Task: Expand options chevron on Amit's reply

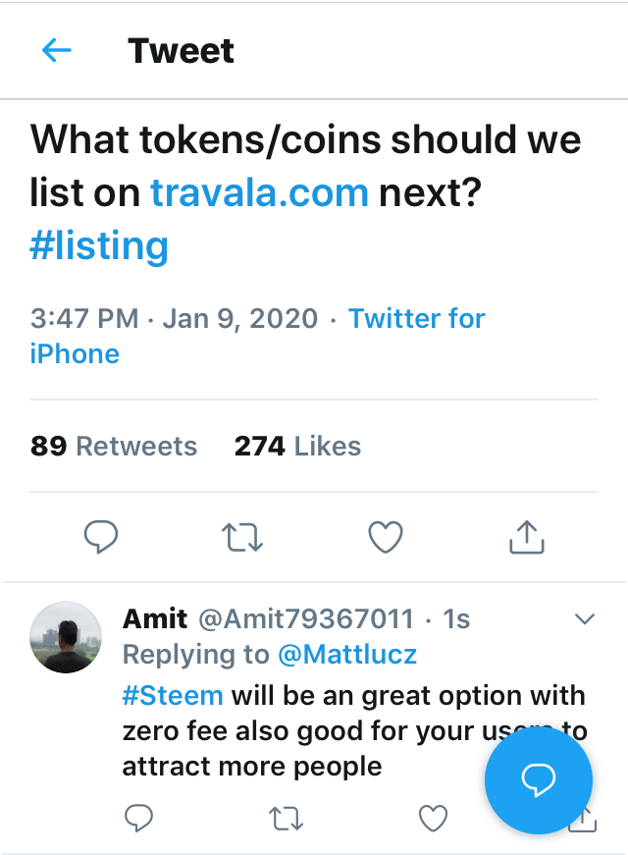Action: pyautogui.click(x=585, y=618)
